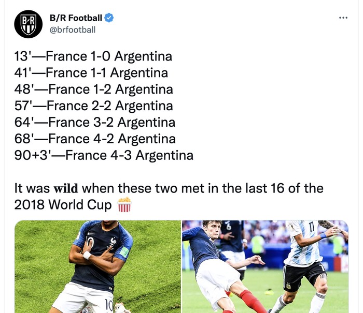
Task: Click the line "68'—France 4-2 Argentina"
Action: [95, 139]
